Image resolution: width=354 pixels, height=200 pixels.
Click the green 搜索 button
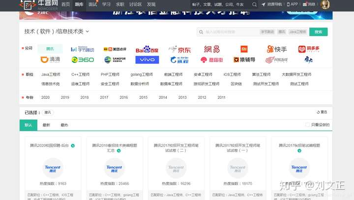pyautogui.click(x=318, y=32)
